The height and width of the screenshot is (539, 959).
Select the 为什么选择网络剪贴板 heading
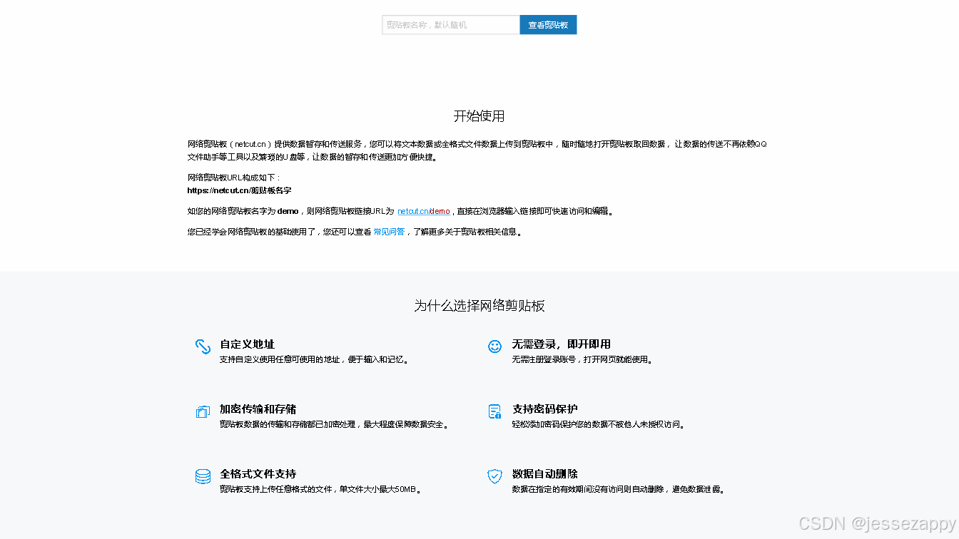pos(479,306)
